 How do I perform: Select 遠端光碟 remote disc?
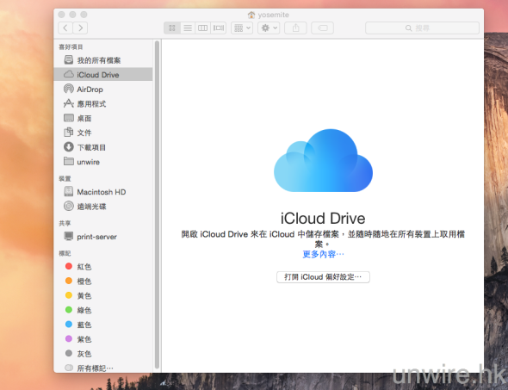[103, 207]
